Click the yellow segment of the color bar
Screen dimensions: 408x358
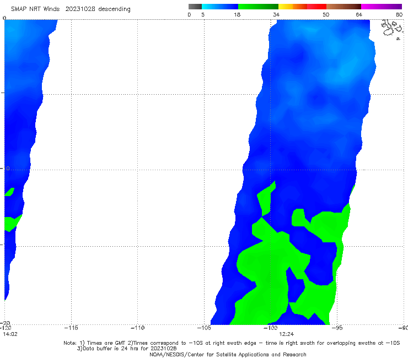(286, 7)
